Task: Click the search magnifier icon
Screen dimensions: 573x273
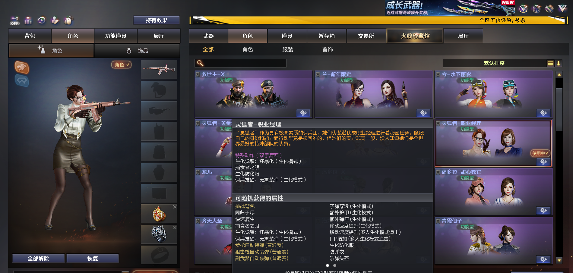Action: [x=200, y=63]
